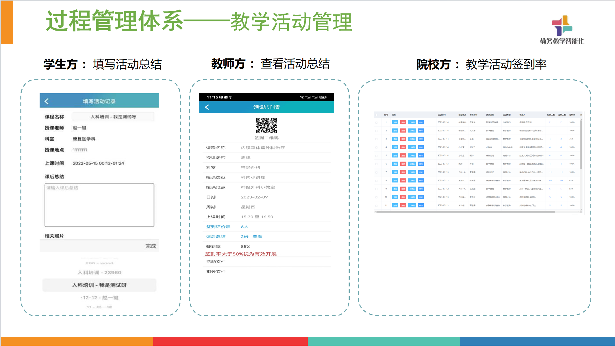Click blue 查看 button in table row 5
The image size is (615, 346).
[x=395, y=156]
